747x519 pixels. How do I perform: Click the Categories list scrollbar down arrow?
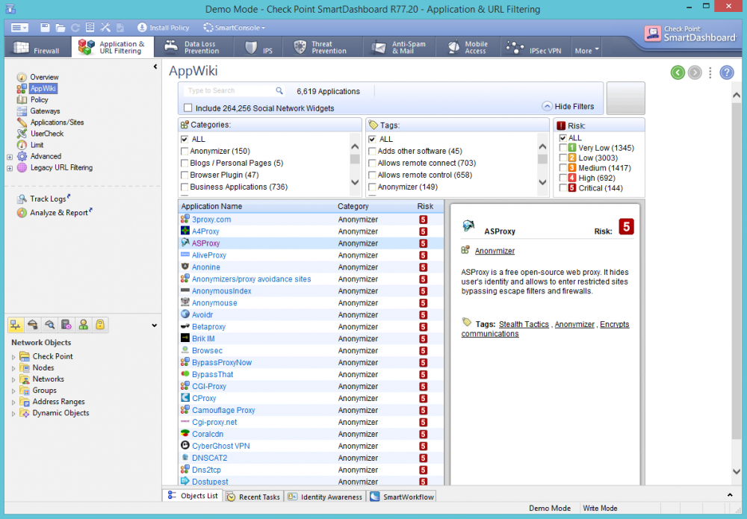[355, 182]
